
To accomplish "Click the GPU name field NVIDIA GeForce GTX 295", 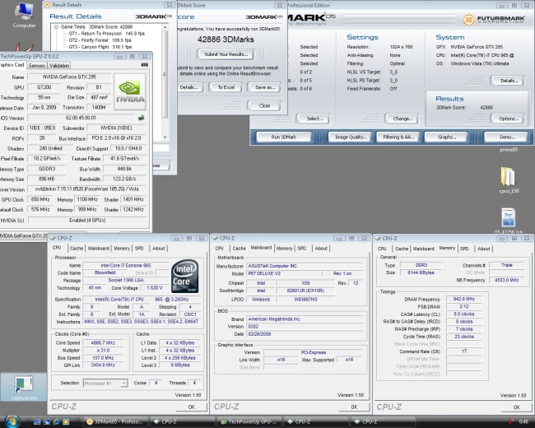I will [x=69, y=77].
